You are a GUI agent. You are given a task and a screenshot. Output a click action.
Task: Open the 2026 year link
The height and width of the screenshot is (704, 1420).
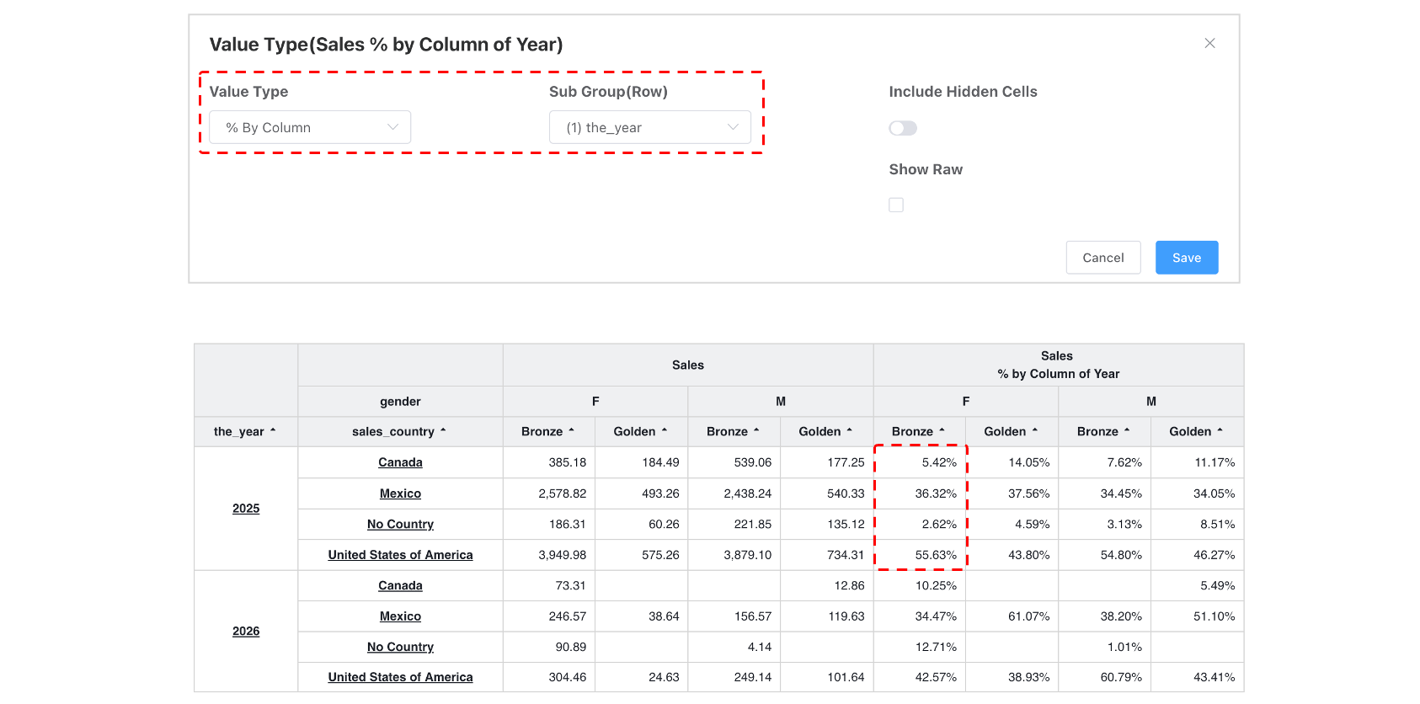(246, 632)
